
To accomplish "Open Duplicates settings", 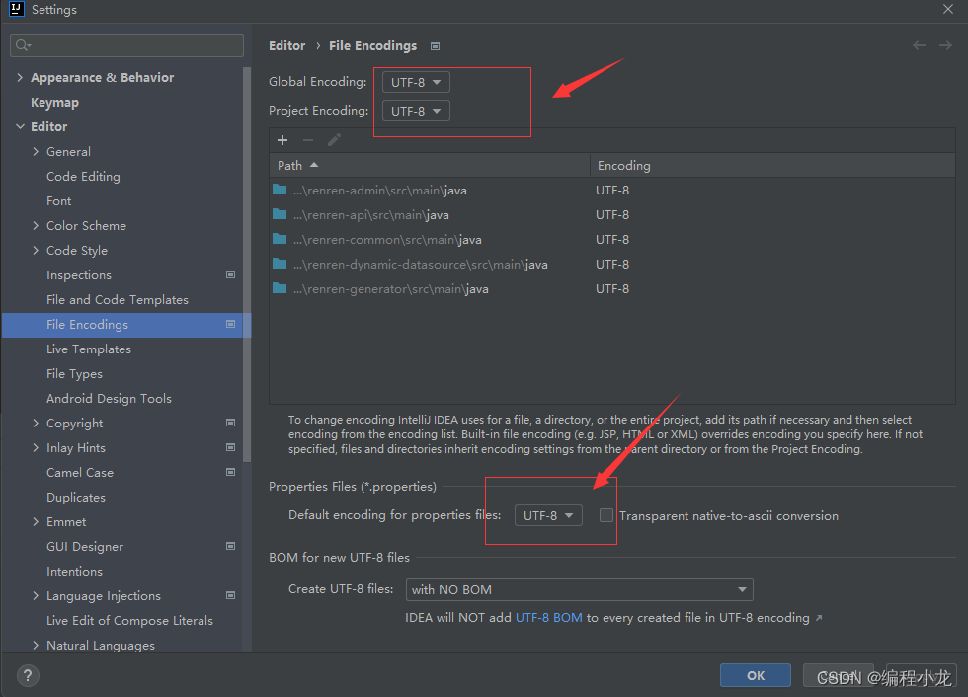I will tap(76, 498).
